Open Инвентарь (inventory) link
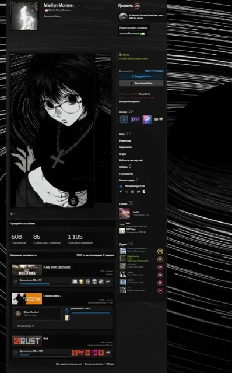This screenshot has height=373, width=232. point(125,140)
